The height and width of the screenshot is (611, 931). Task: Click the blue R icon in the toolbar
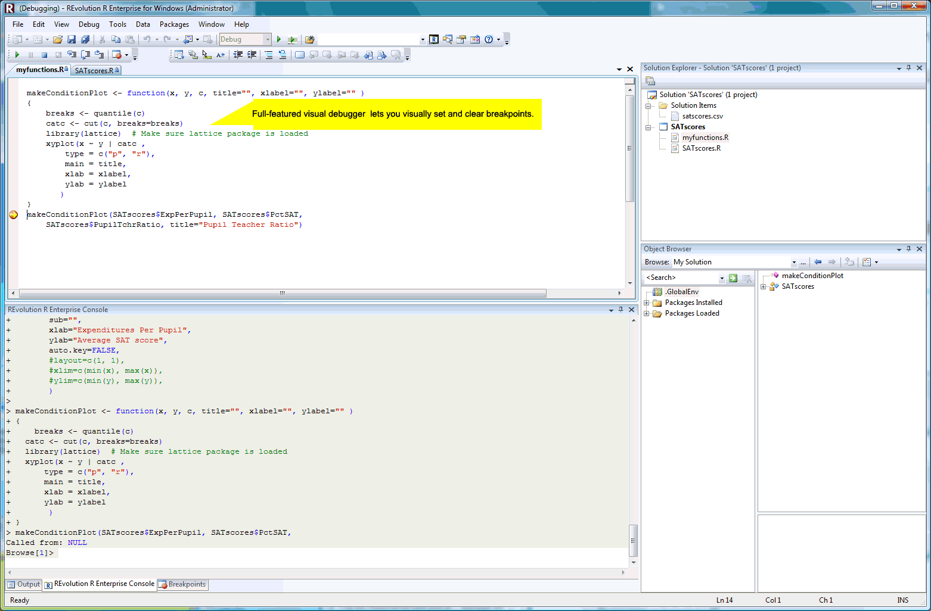434,39
